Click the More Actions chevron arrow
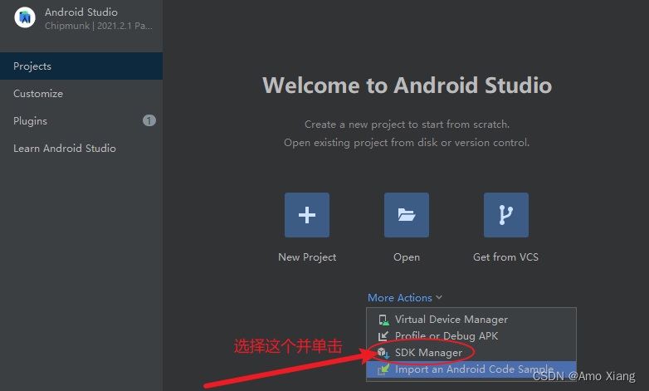The width and height of the screenshot is (649, 391). [439, 297]
